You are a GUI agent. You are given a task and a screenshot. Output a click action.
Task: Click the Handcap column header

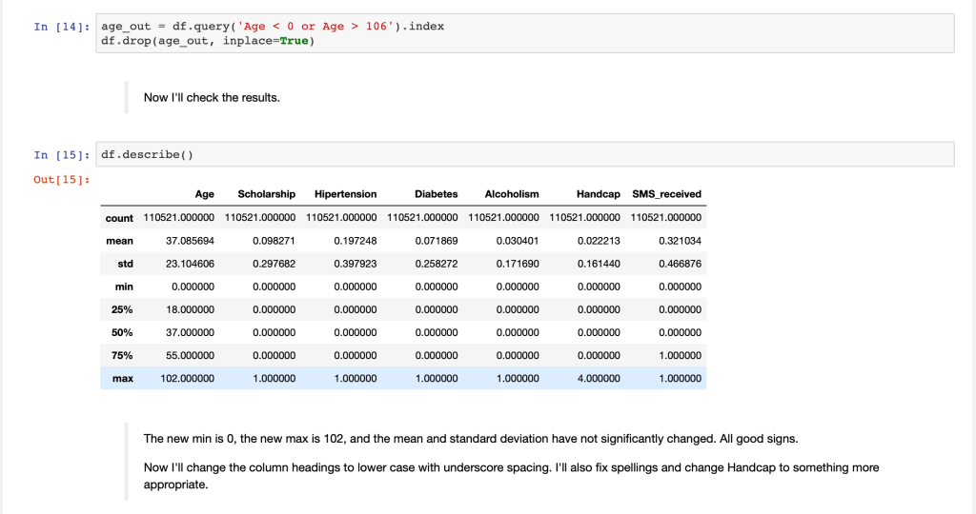tap(598, 194)
